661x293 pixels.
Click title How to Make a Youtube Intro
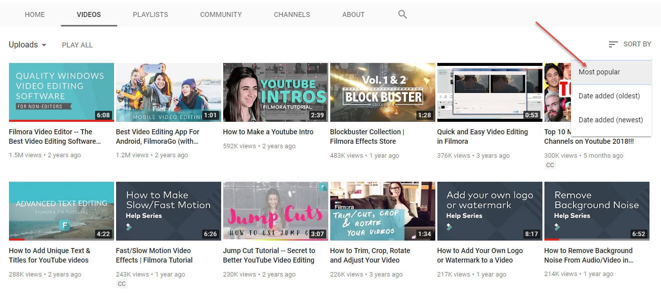pyautogui.click(x=268, y=132)
